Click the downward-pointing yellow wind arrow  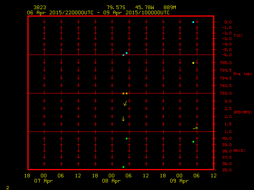pos(123,119)
